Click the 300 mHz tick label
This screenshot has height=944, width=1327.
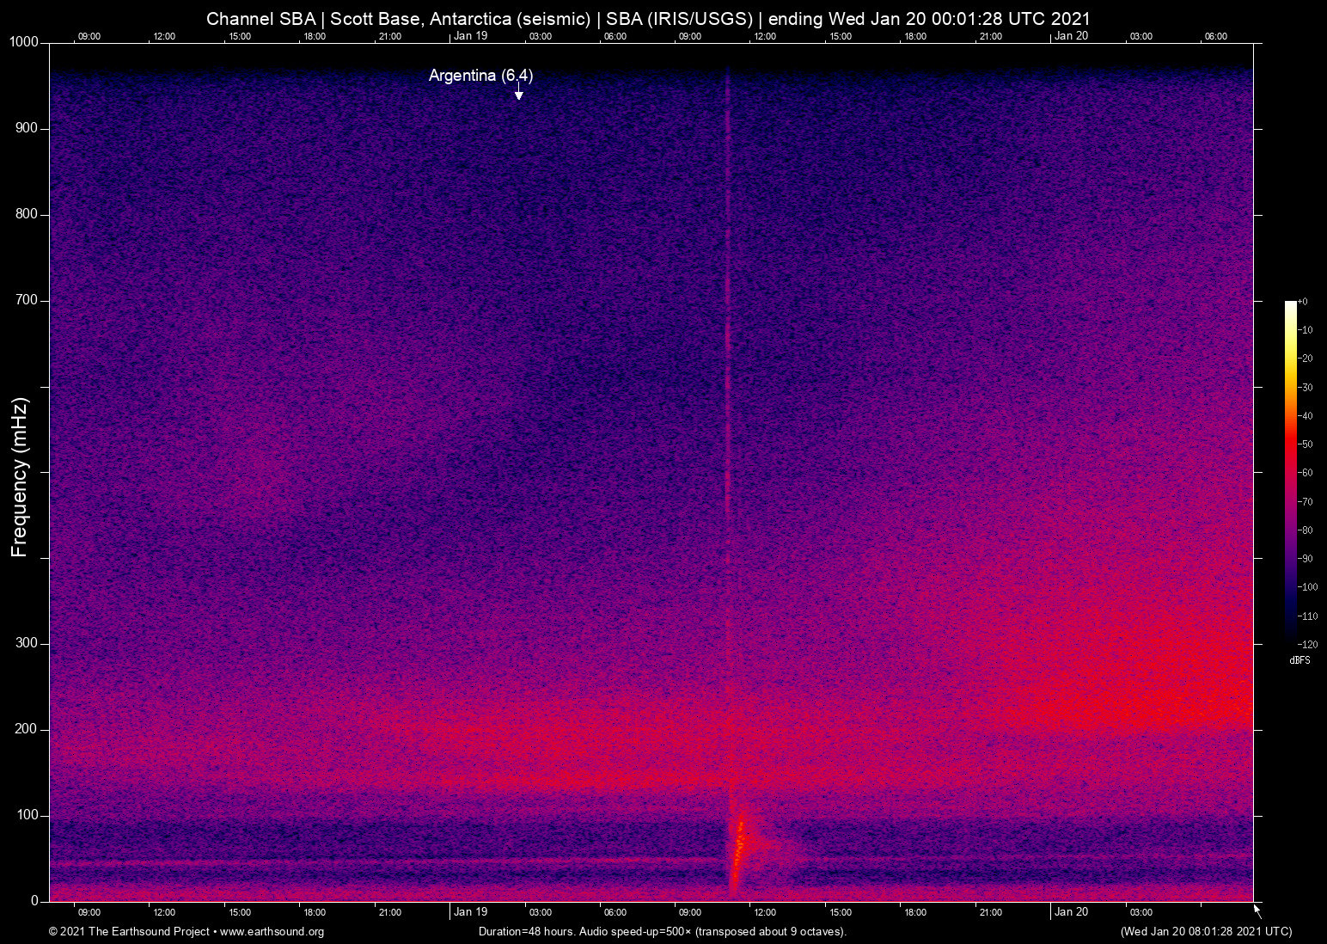[27, 643]
